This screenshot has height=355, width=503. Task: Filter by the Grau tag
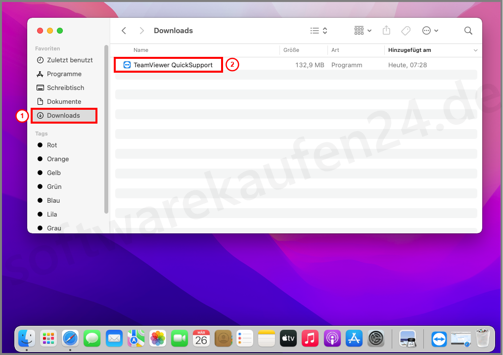coord(49,228)
